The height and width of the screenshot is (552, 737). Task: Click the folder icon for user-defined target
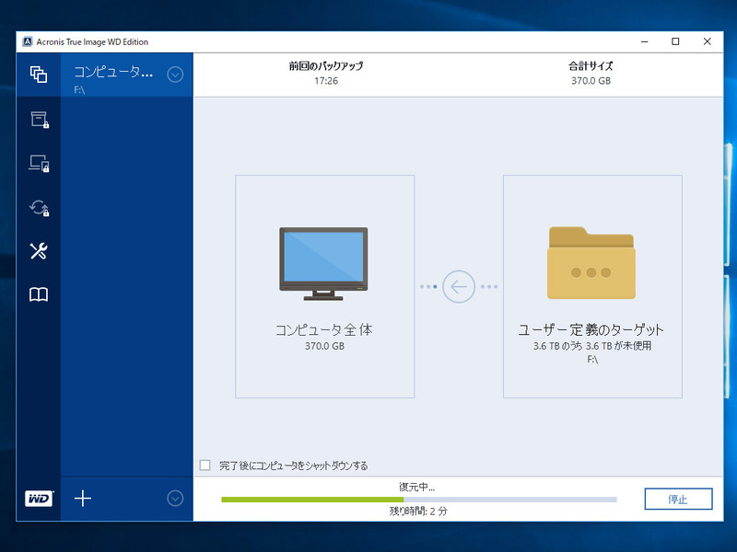click(591, 263)
